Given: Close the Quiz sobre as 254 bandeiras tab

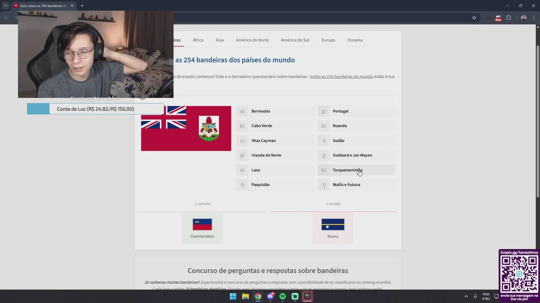Looking at the screenshot, I should pyautogui.click(x=72, y=5).
